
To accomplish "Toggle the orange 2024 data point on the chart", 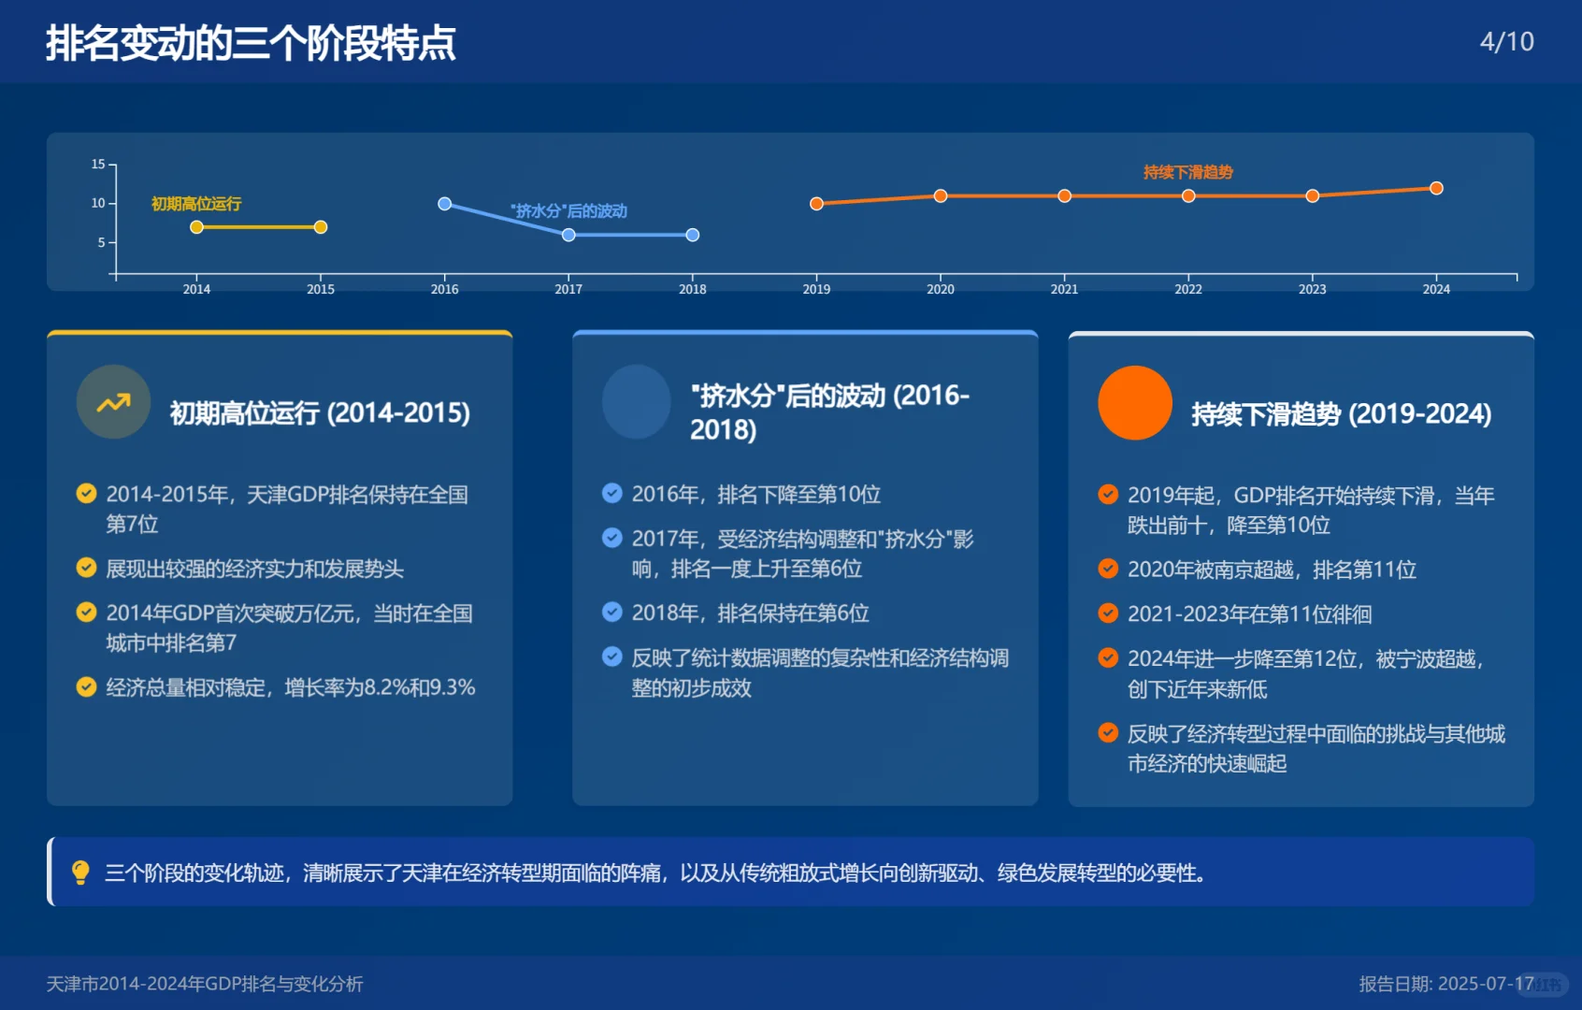I will tap(1436, 188).
